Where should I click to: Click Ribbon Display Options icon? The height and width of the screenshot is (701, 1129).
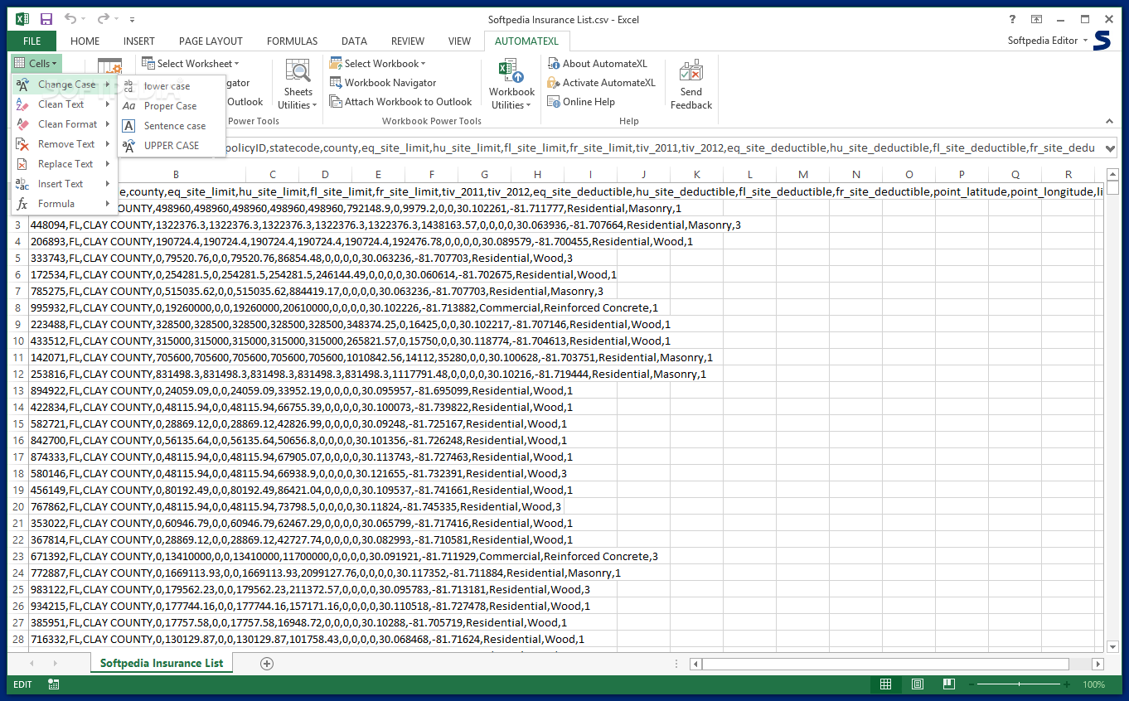pyautogui.click(x=1036, y=19)
